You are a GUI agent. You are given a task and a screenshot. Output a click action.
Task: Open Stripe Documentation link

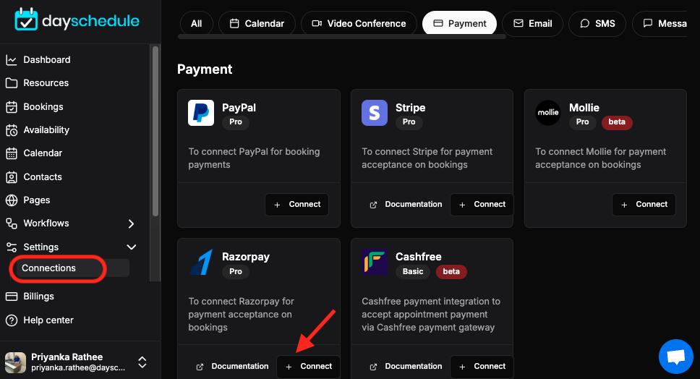coord(406,205)
